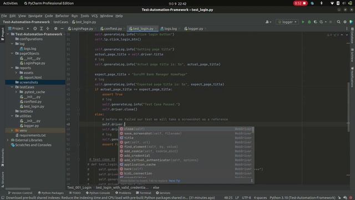Open Project panel options gear
This screenshot has width=355, height=200.
coord(55,28)
